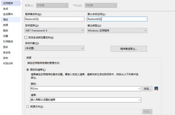Image resolution: width=175 pixels, height=115 pixels.
Task: Open the 输出类型 Windows 应用程序 dropdown
Action: click(117, 30)
